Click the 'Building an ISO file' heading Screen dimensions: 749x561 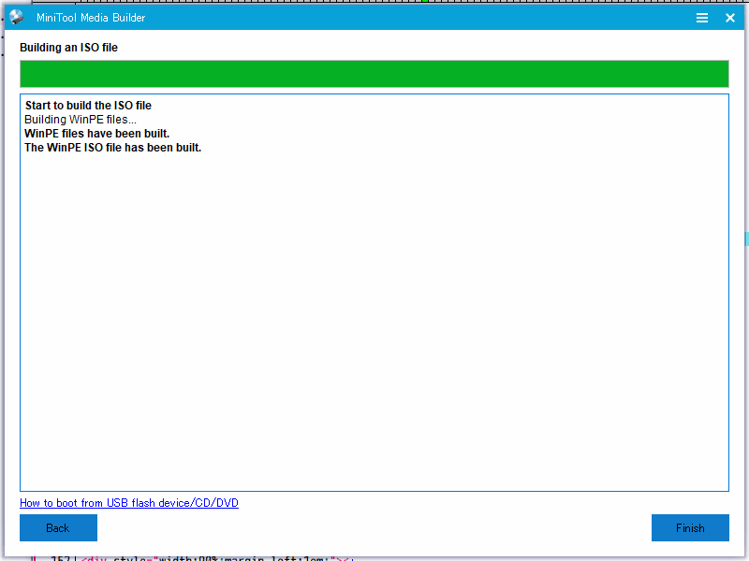68,48
